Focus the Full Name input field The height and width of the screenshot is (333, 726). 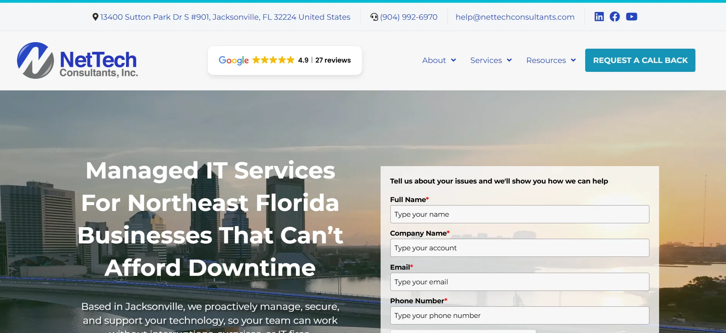519,214
